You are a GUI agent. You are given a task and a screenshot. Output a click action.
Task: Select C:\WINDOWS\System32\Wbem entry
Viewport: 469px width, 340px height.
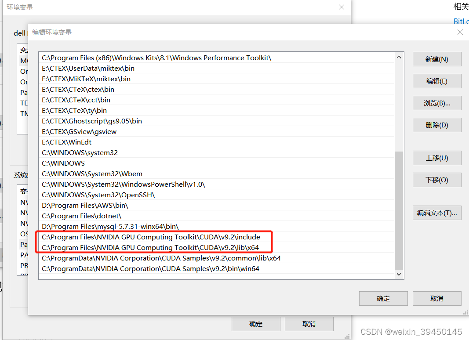217,174
